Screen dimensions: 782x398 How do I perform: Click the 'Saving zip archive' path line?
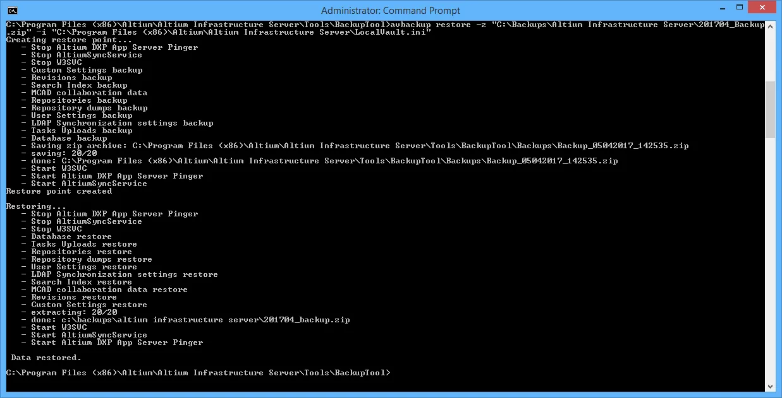[360, 146]
